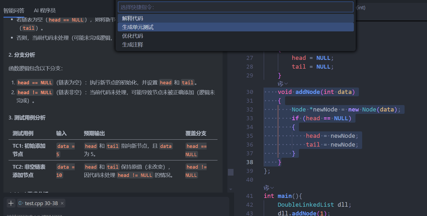Click the 函数逻辑包含以下分支 sentence

[35, 68]
